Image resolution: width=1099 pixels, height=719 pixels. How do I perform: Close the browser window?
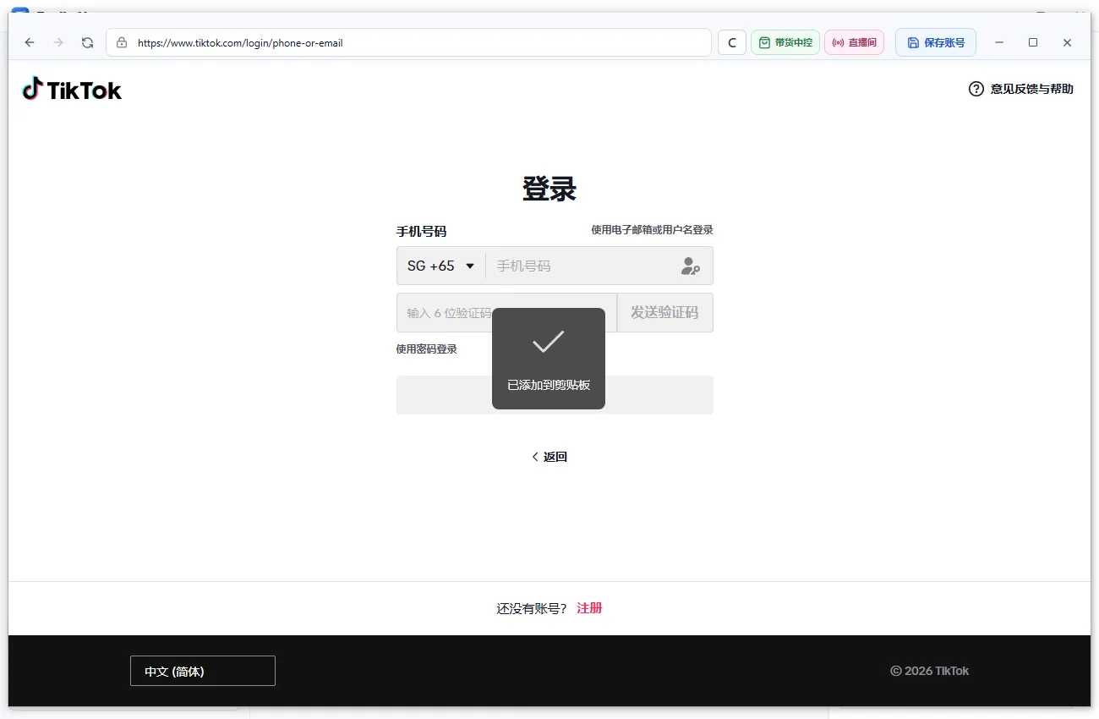[1067, 42]
